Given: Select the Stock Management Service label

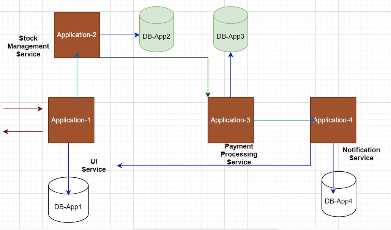Looking at the screenshot, I should (x=28, y=46).
